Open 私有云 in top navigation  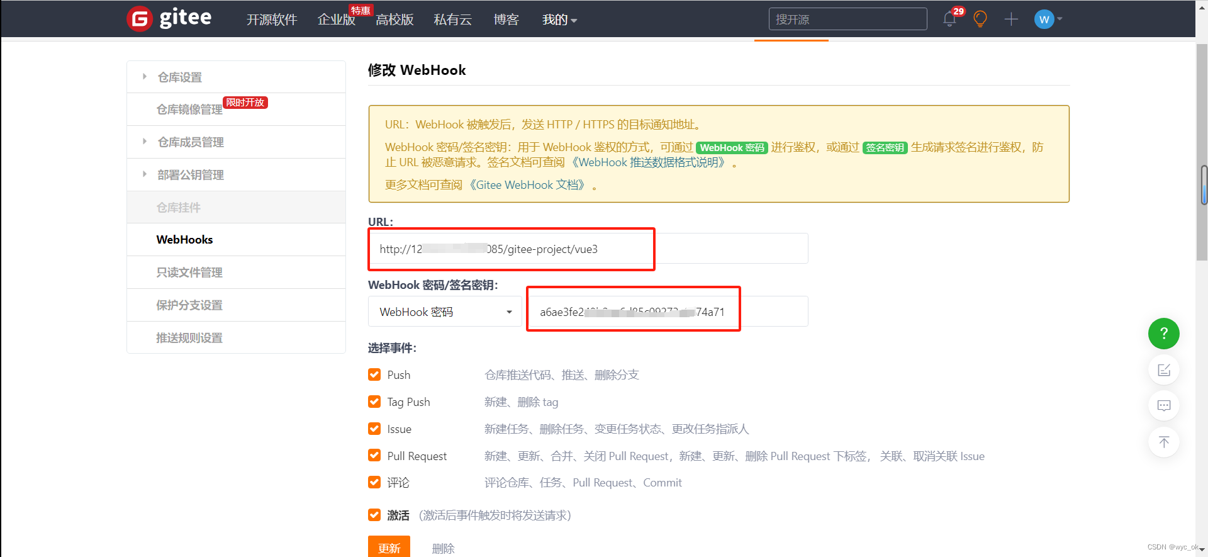[453, 20]
